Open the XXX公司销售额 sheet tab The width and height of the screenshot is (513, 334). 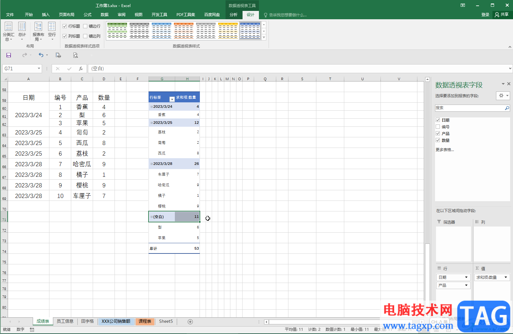(x=116, y=321)
